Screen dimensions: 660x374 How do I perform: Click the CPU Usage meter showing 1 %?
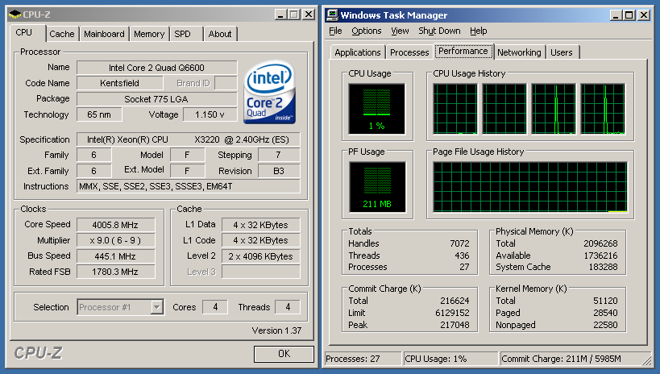tap(376, 109)
